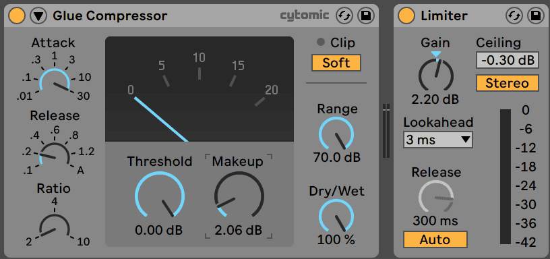550x259 pixels.
Task: Click the Threshold 0.00 dB value
Action: click(159, 230)
